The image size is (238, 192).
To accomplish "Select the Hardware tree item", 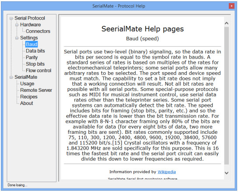I will (x=30, y=25).
